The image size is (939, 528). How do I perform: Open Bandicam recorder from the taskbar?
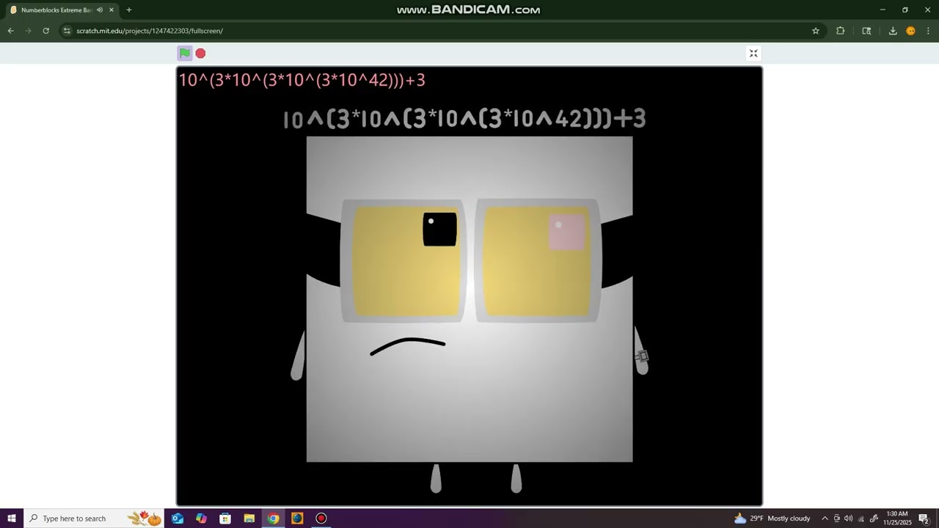click(x=321, y=518)
